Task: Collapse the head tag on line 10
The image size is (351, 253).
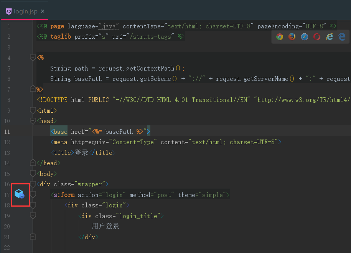Action: (33, 121)
